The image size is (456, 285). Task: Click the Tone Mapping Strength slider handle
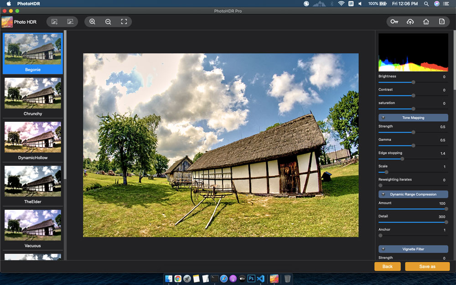(x=413, y=132)
